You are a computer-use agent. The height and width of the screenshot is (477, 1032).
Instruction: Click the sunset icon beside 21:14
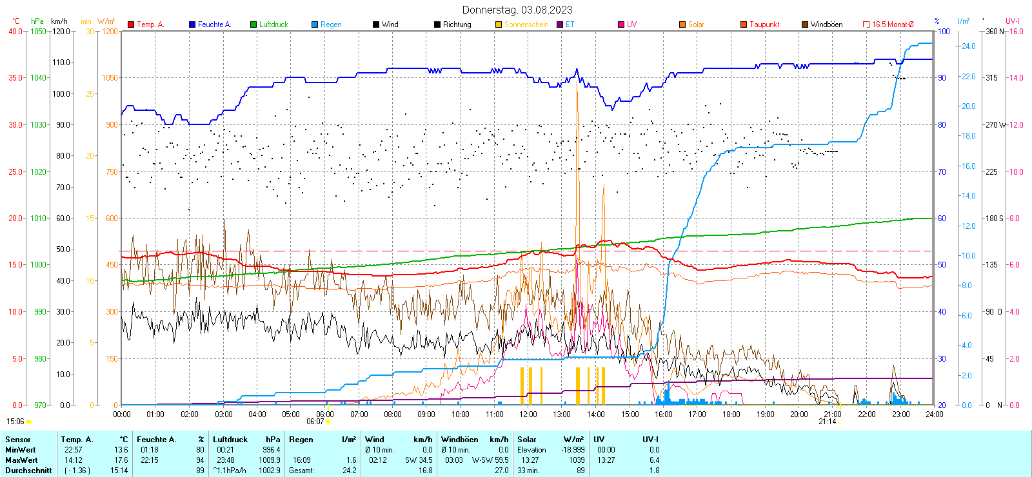tap(840, 422)
